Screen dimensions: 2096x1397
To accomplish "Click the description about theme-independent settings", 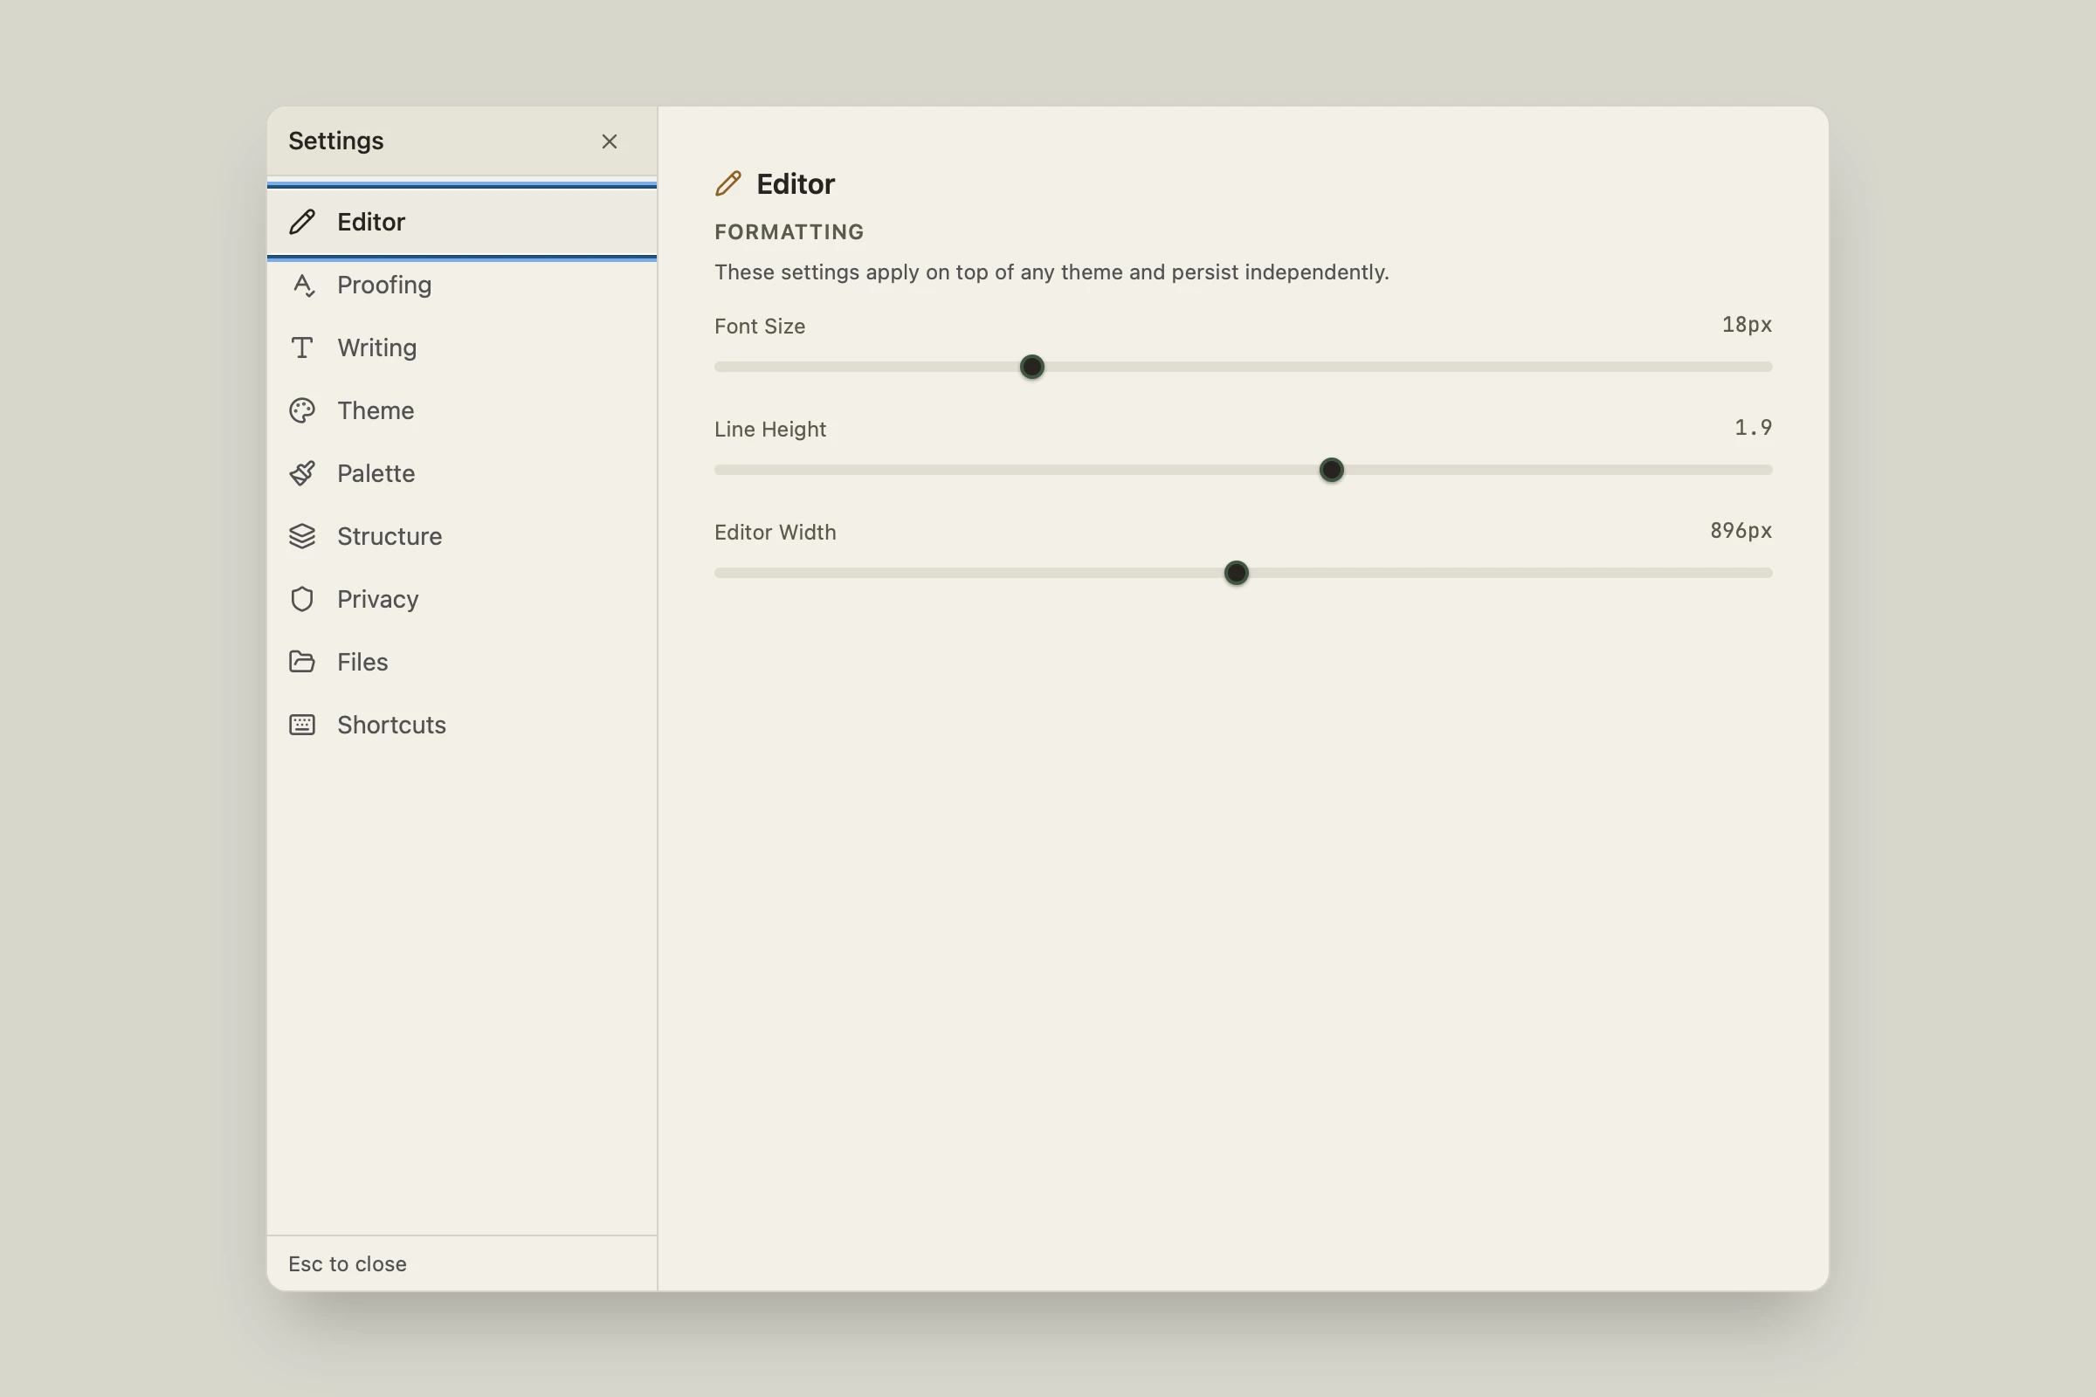I will click(1051, 272).
